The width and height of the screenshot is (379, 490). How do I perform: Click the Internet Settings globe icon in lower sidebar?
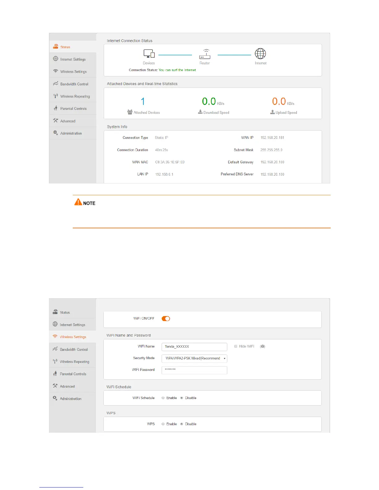[x=55, y=324]
